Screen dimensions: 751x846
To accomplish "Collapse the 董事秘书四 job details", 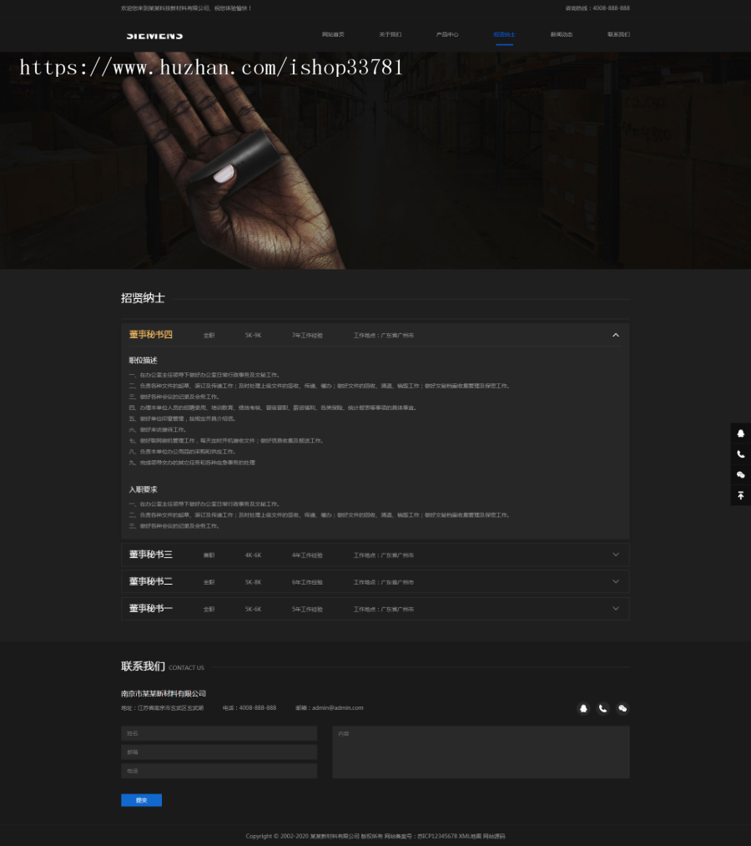I will point(615,335).
